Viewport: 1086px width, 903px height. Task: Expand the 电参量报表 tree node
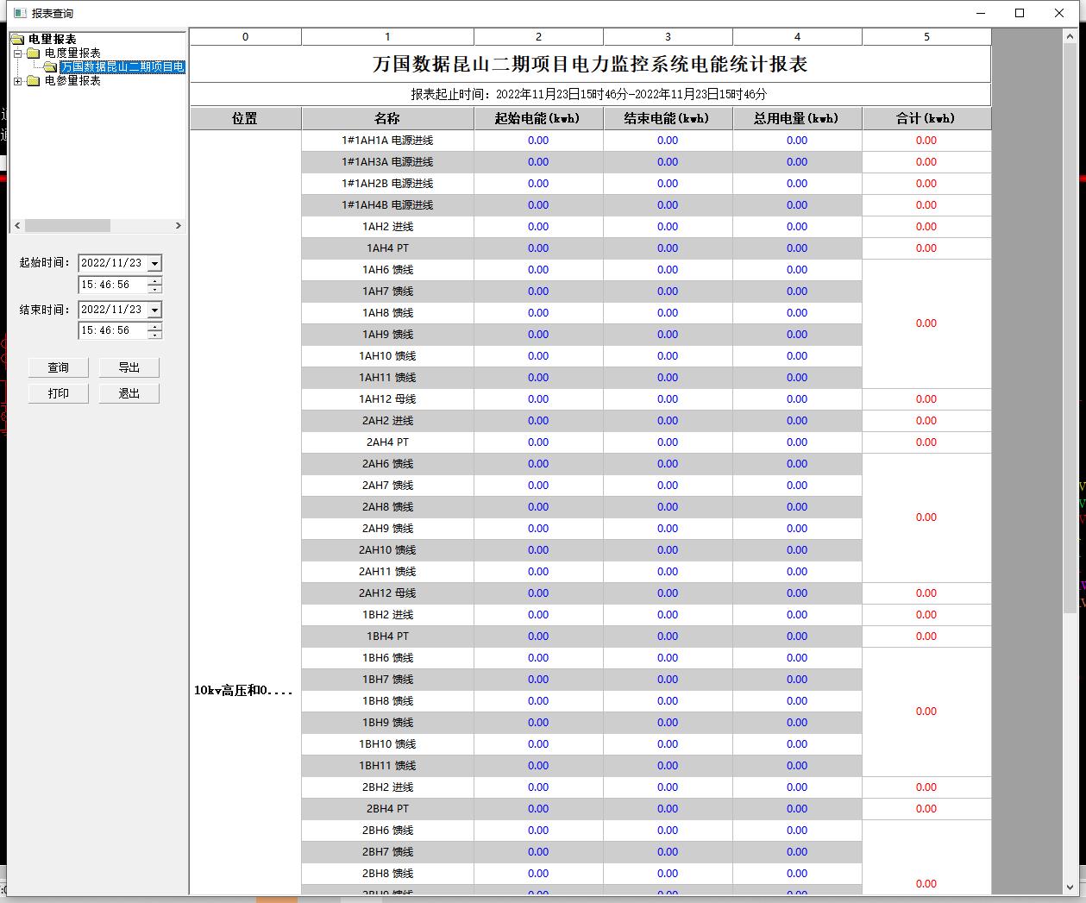(x=18, y=81)
